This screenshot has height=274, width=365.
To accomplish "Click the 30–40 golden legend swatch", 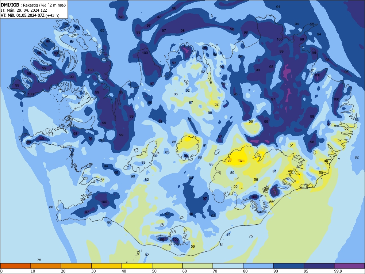I will pos(107,266).
